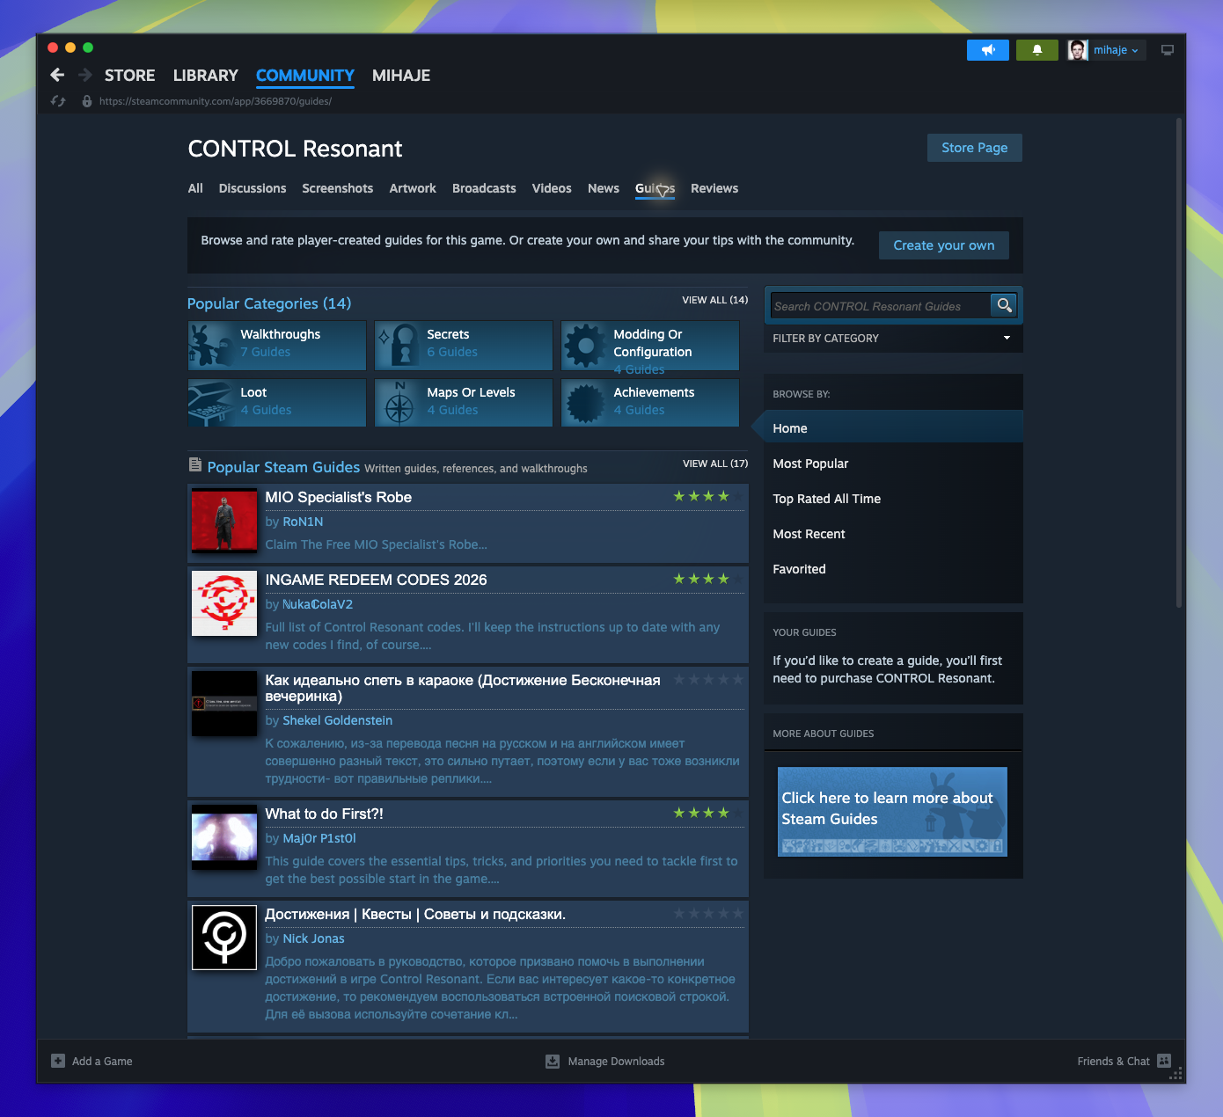
Task: Open the INGAME REDEEM CODES 2026 guide thumbnail
Action: click(224, 603)
